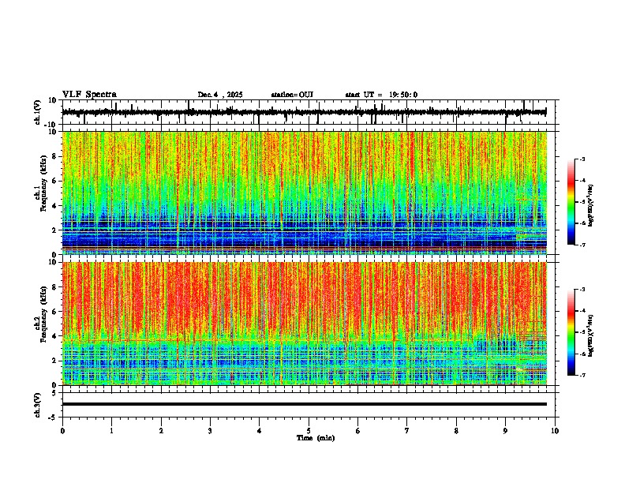Click the ch.1 spectrogram color scale bar
625x483 pixels.
pyautogui.click(x=571, y=202)
